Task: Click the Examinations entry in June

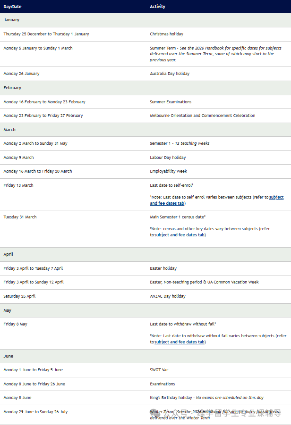Action: point(163,384)
